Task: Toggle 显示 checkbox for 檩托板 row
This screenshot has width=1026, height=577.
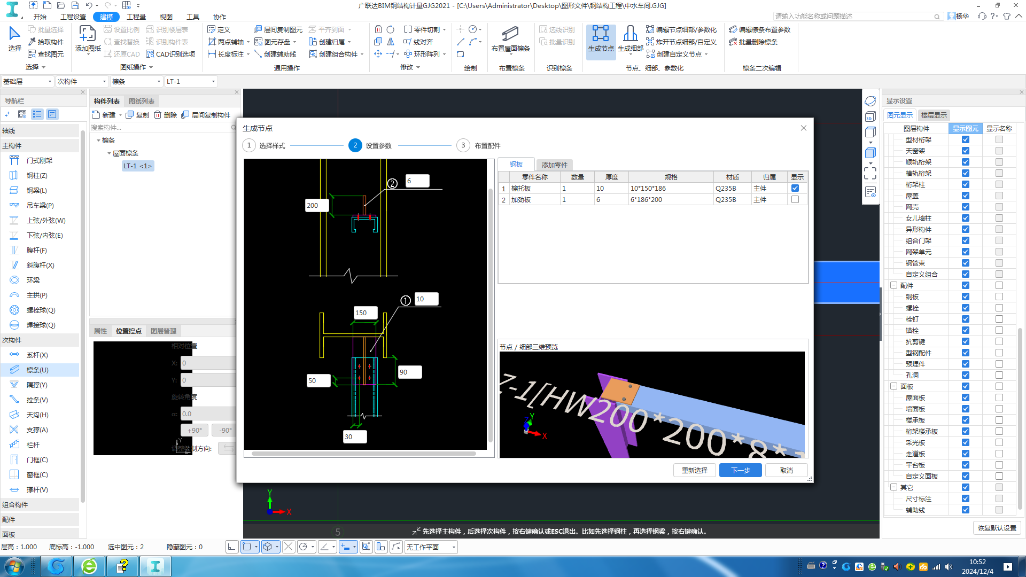Action: (x=795, y=188)
